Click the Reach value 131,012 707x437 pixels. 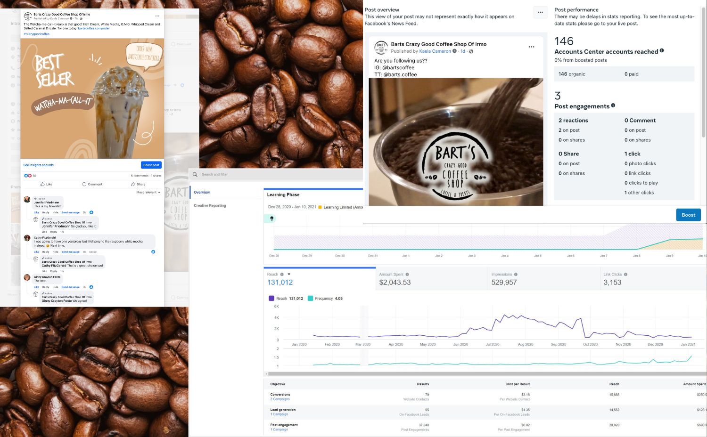(x=280, y=283)
